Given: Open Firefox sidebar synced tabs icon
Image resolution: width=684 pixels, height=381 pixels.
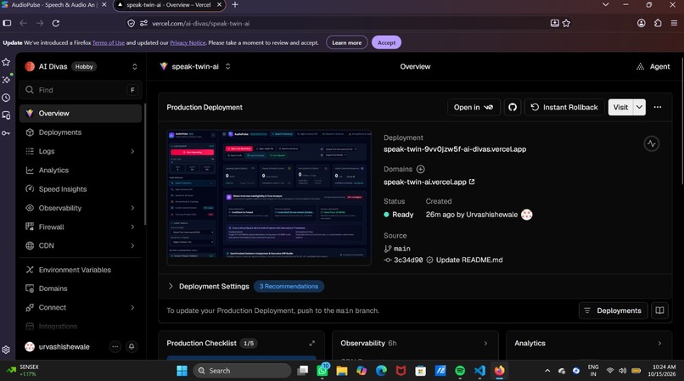Looking at the screenshot, I should [x=6, y=115].
